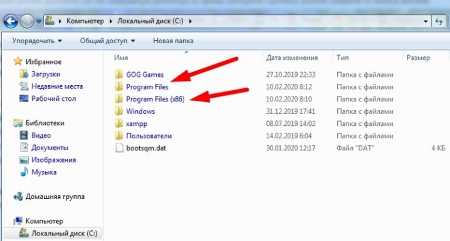
Task: Expand arrow before Компьютер in breadcrumb
Action: coord(60,21)
